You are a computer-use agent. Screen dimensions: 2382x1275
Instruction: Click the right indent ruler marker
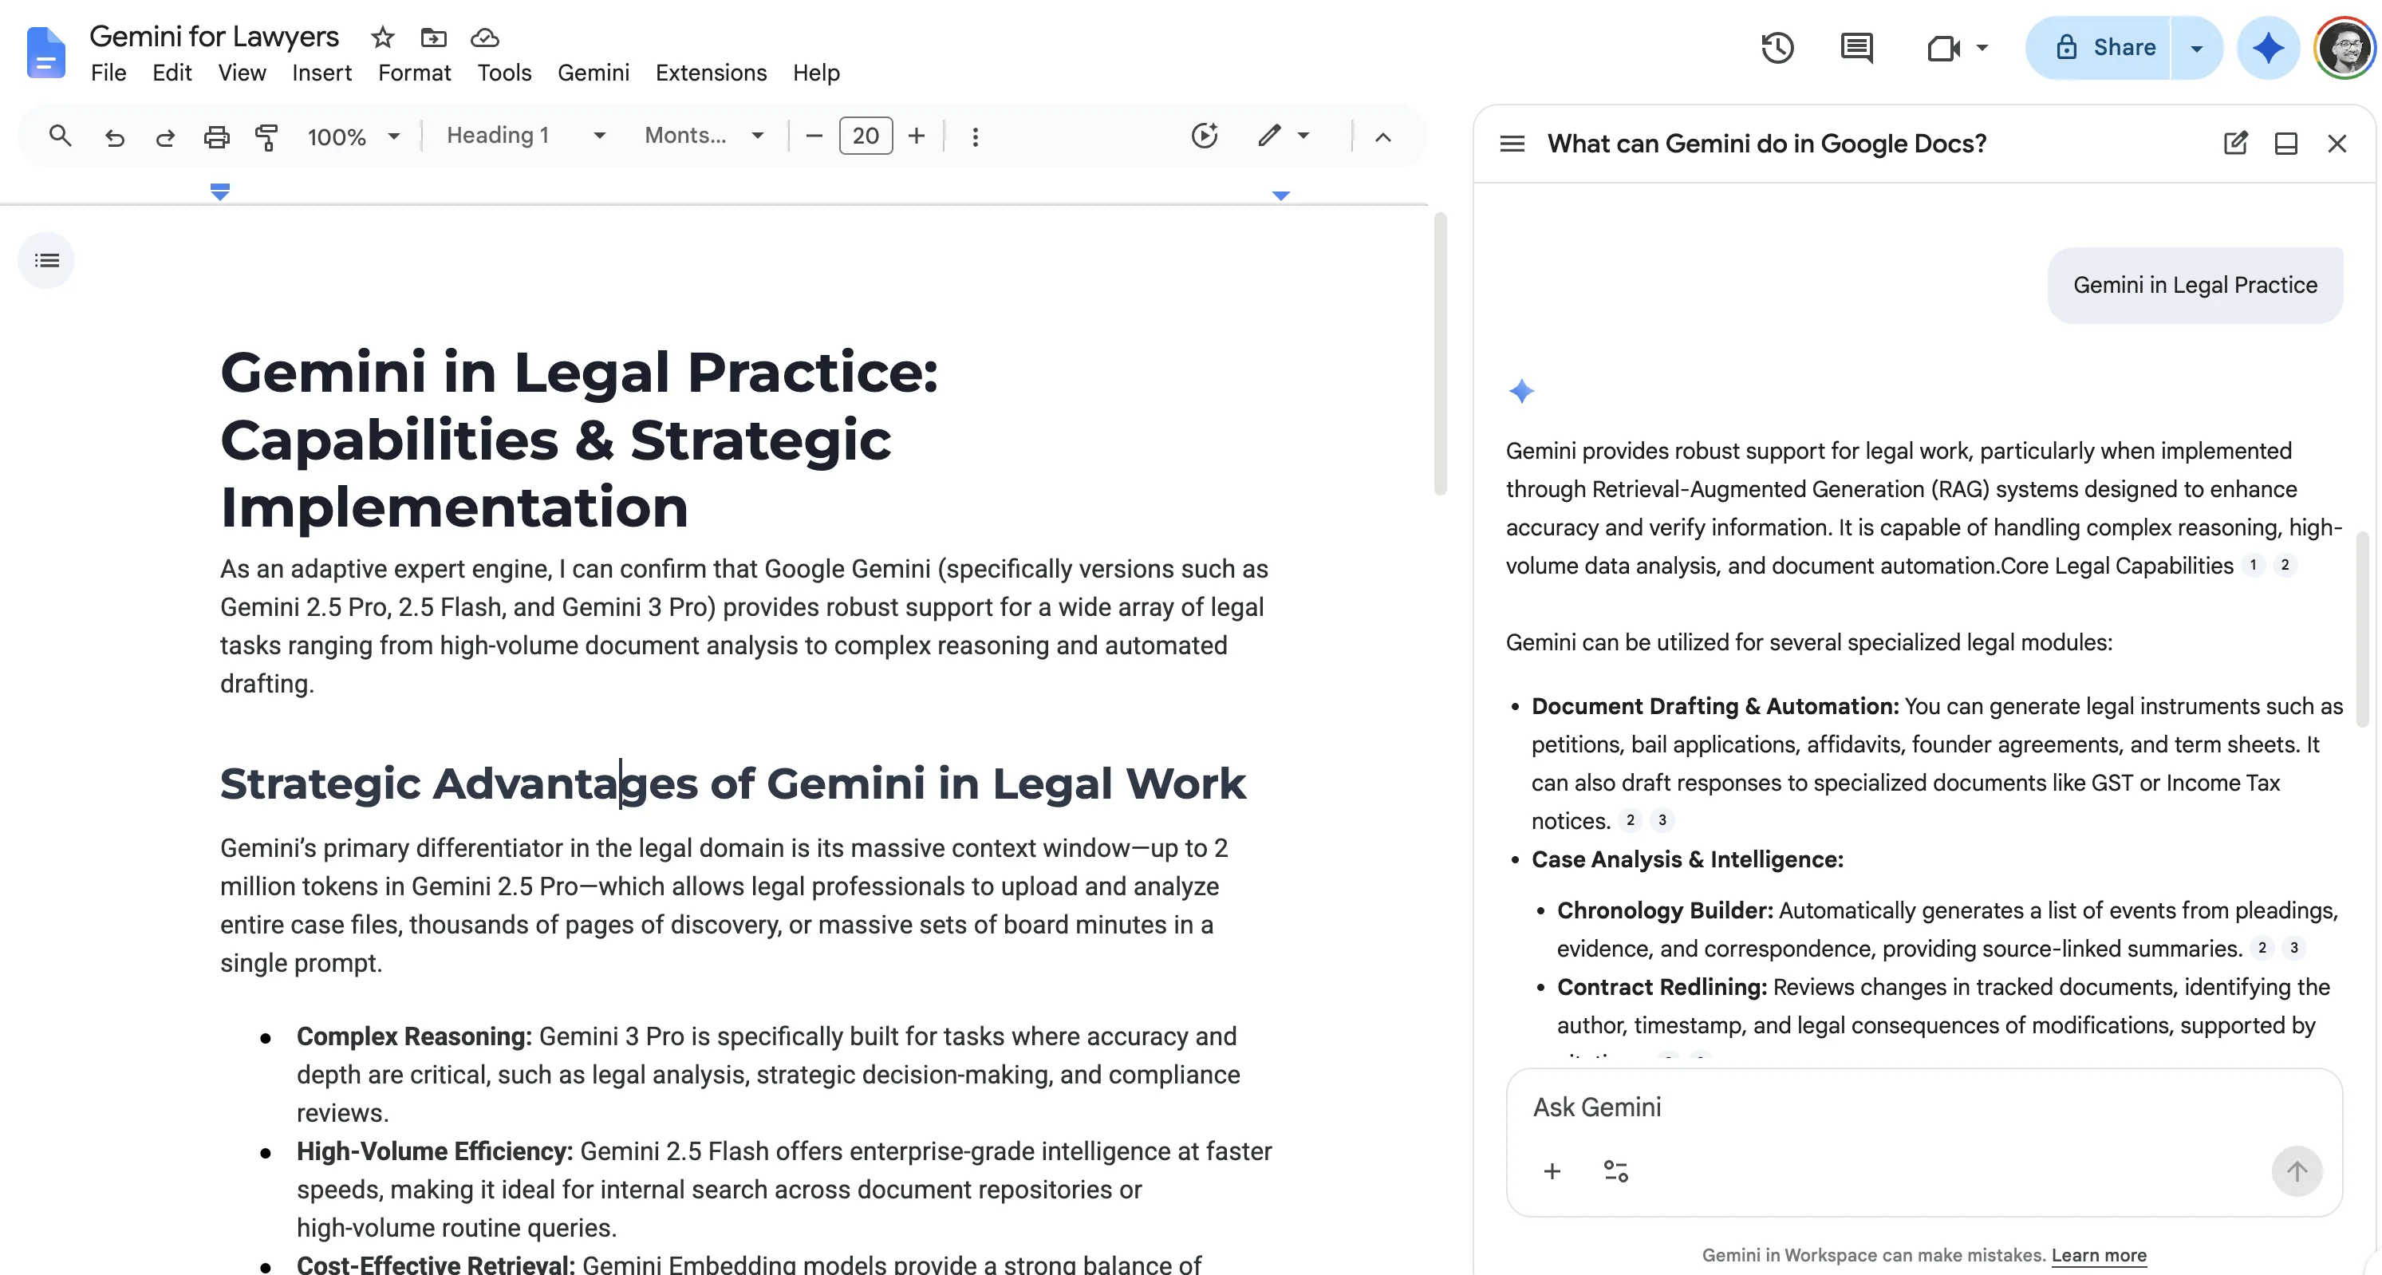tap(1280, 195)
